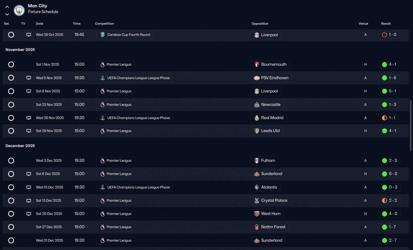Click the TV icon for the Atalanta match

pos(29,187)
